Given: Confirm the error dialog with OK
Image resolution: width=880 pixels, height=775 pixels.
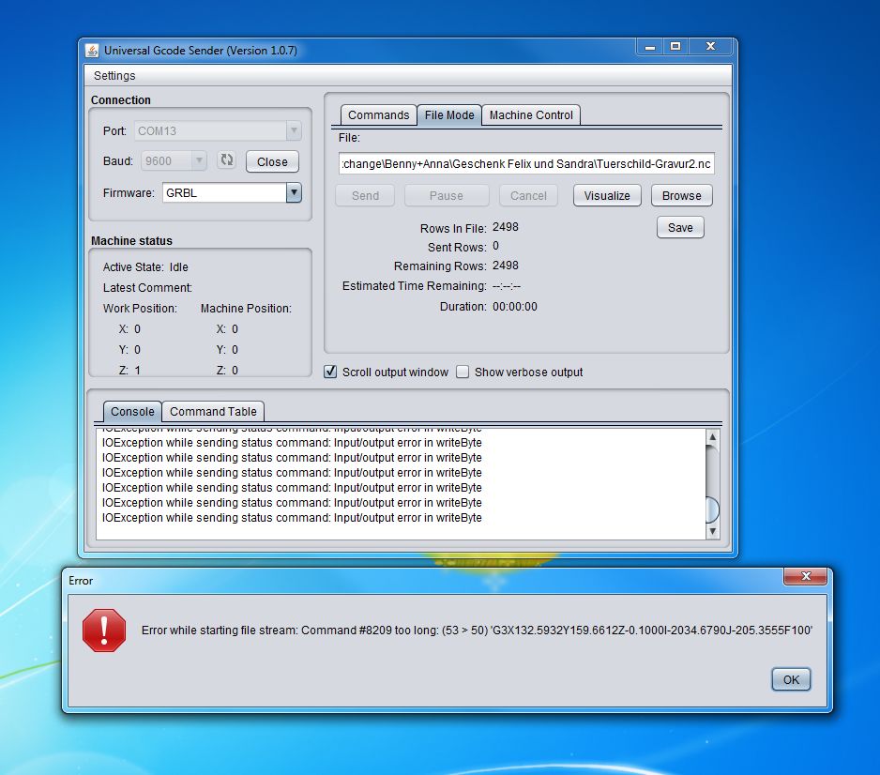Looking at the screenshot, I should (x=791, y=679).
